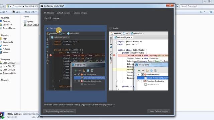The width and height of the screenshot is (214, 120).
Task: Select the IntelliJ theme radio button
Action: (111, 28)
